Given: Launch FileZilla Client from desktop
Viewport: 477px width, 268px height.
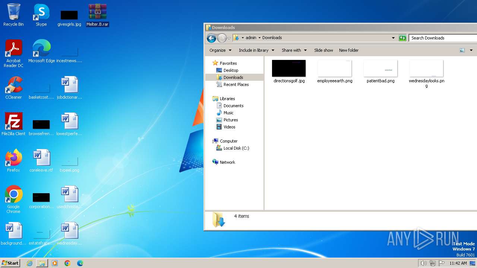Looking at the screenshot, I should (x=13, y=124).
